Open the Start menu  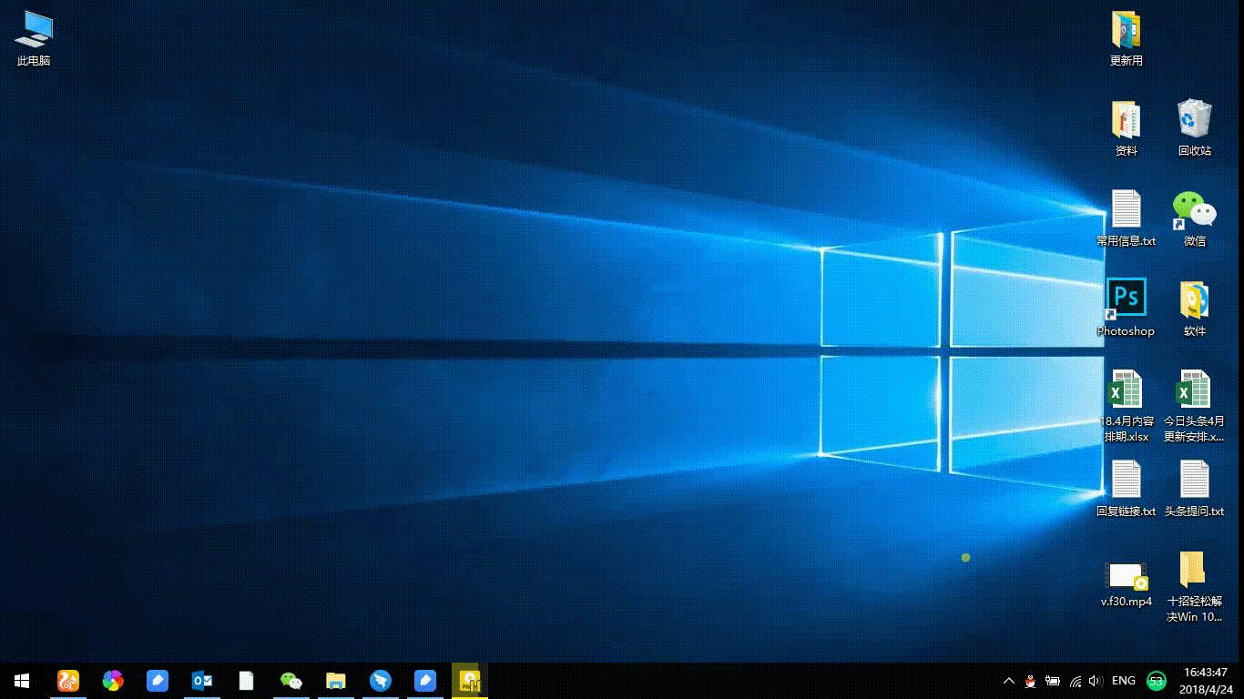(21, 681)
